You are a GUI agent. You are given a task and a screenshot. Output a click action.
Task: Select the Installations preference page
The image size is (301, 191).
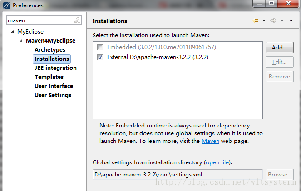pyautogui.click(x=52, y=59)
